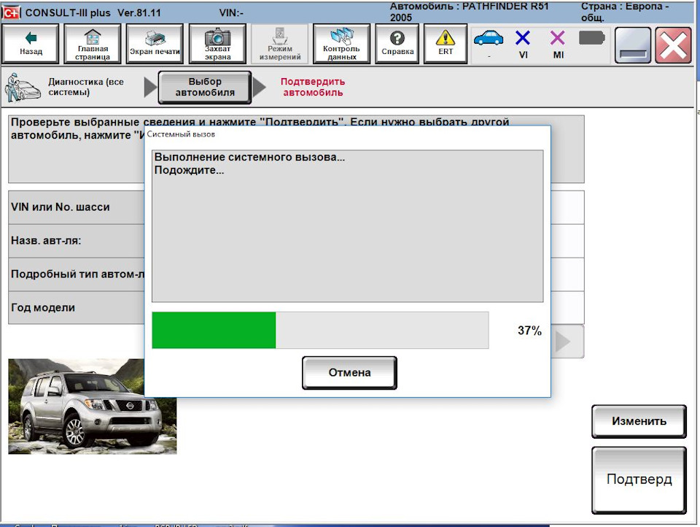This screenshot has height=527, width=700.
Task: Click the Экран печати printer button
Action: pos(155,44)
